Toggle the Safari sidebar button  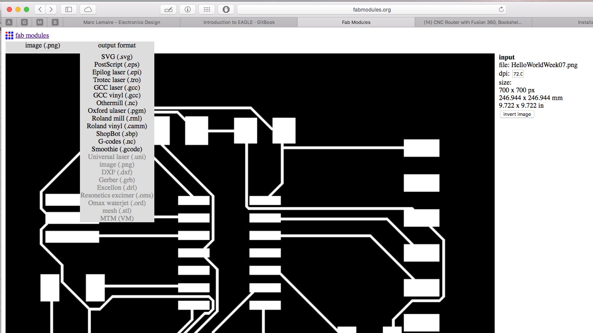68,9
